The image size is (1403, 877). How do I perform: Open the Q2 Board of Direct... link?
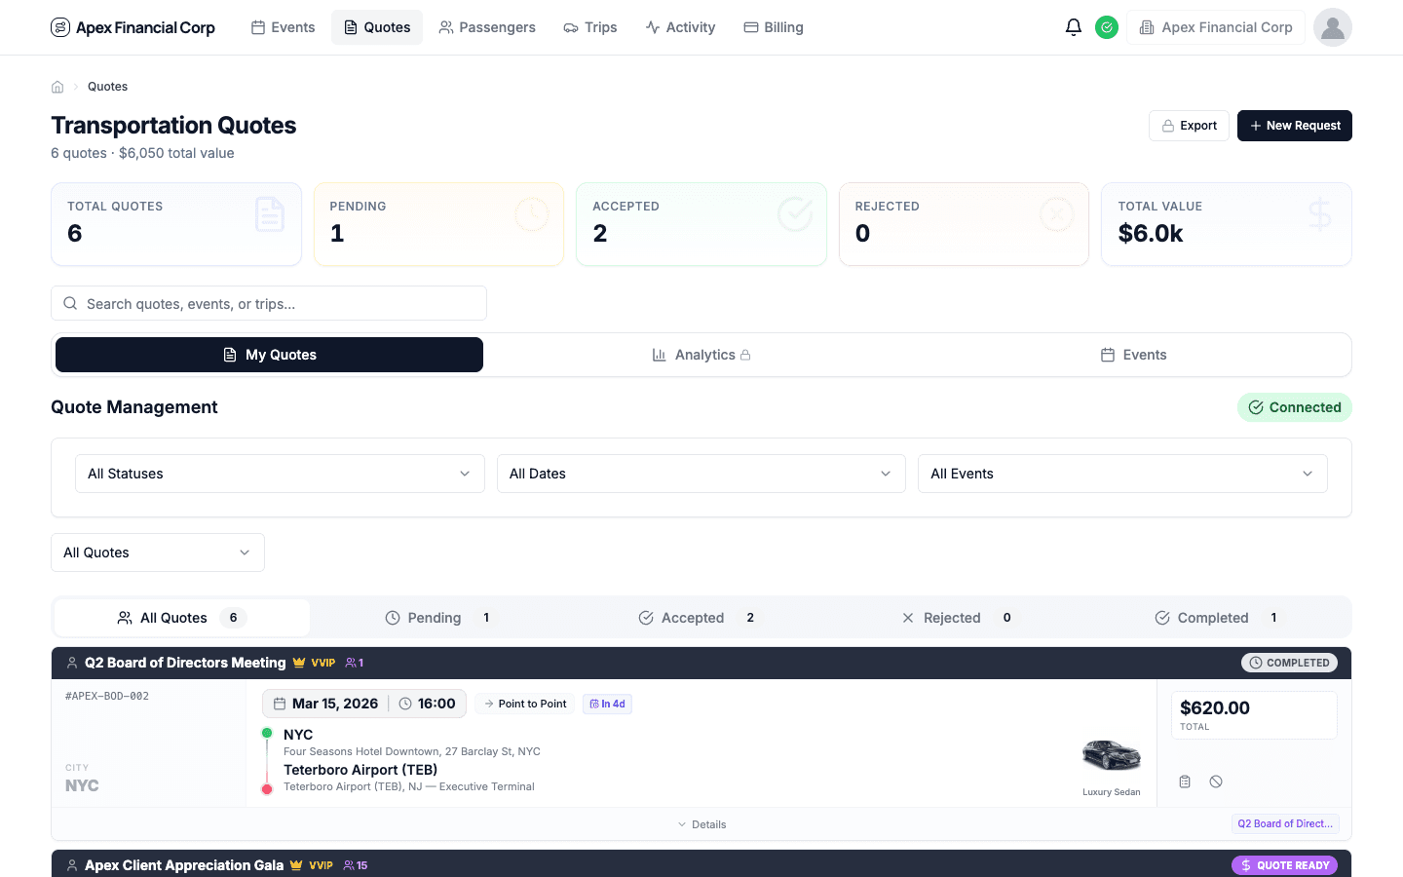[1285, 823]
